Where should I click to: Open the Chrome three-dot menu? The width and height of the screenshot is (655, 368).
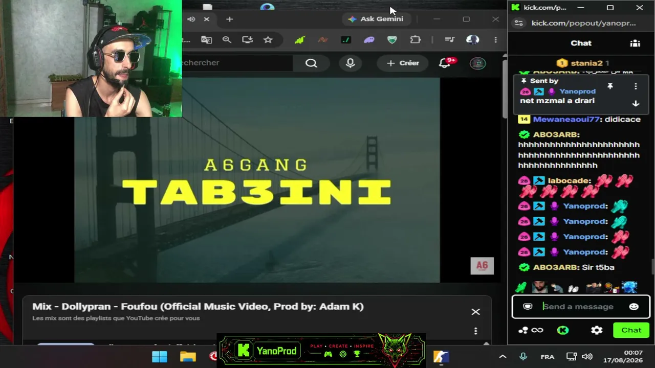pos(495,40)
